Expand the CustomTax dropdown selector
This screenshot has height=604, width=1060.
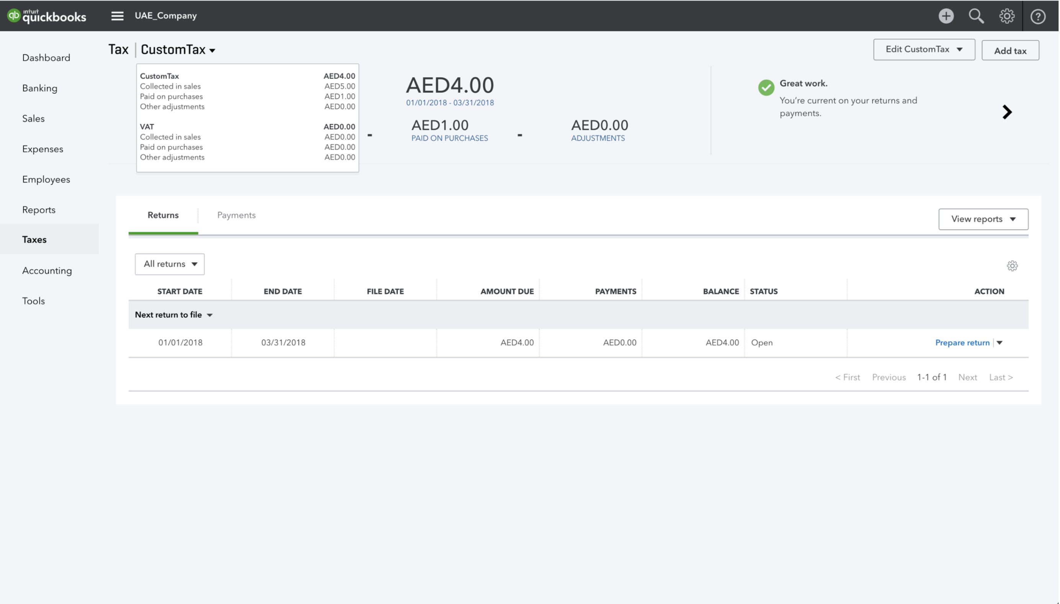[178, 49]
